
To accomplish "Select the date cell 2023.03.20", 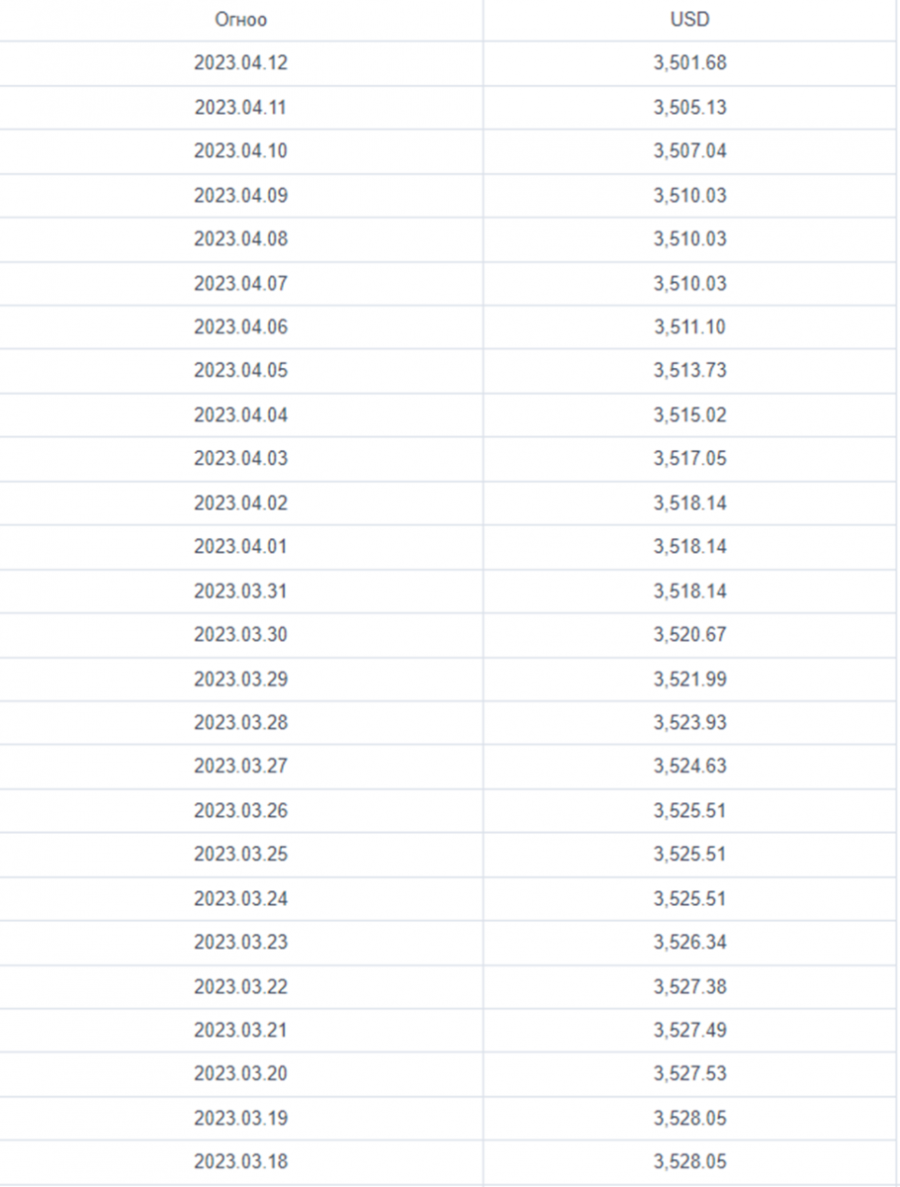I will pos(240,1073).
